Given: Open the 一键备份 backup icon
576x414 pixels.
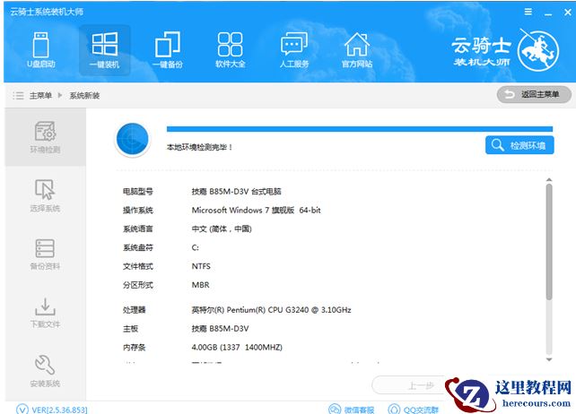Looking at the screenshot, I should tap(168, 50).
